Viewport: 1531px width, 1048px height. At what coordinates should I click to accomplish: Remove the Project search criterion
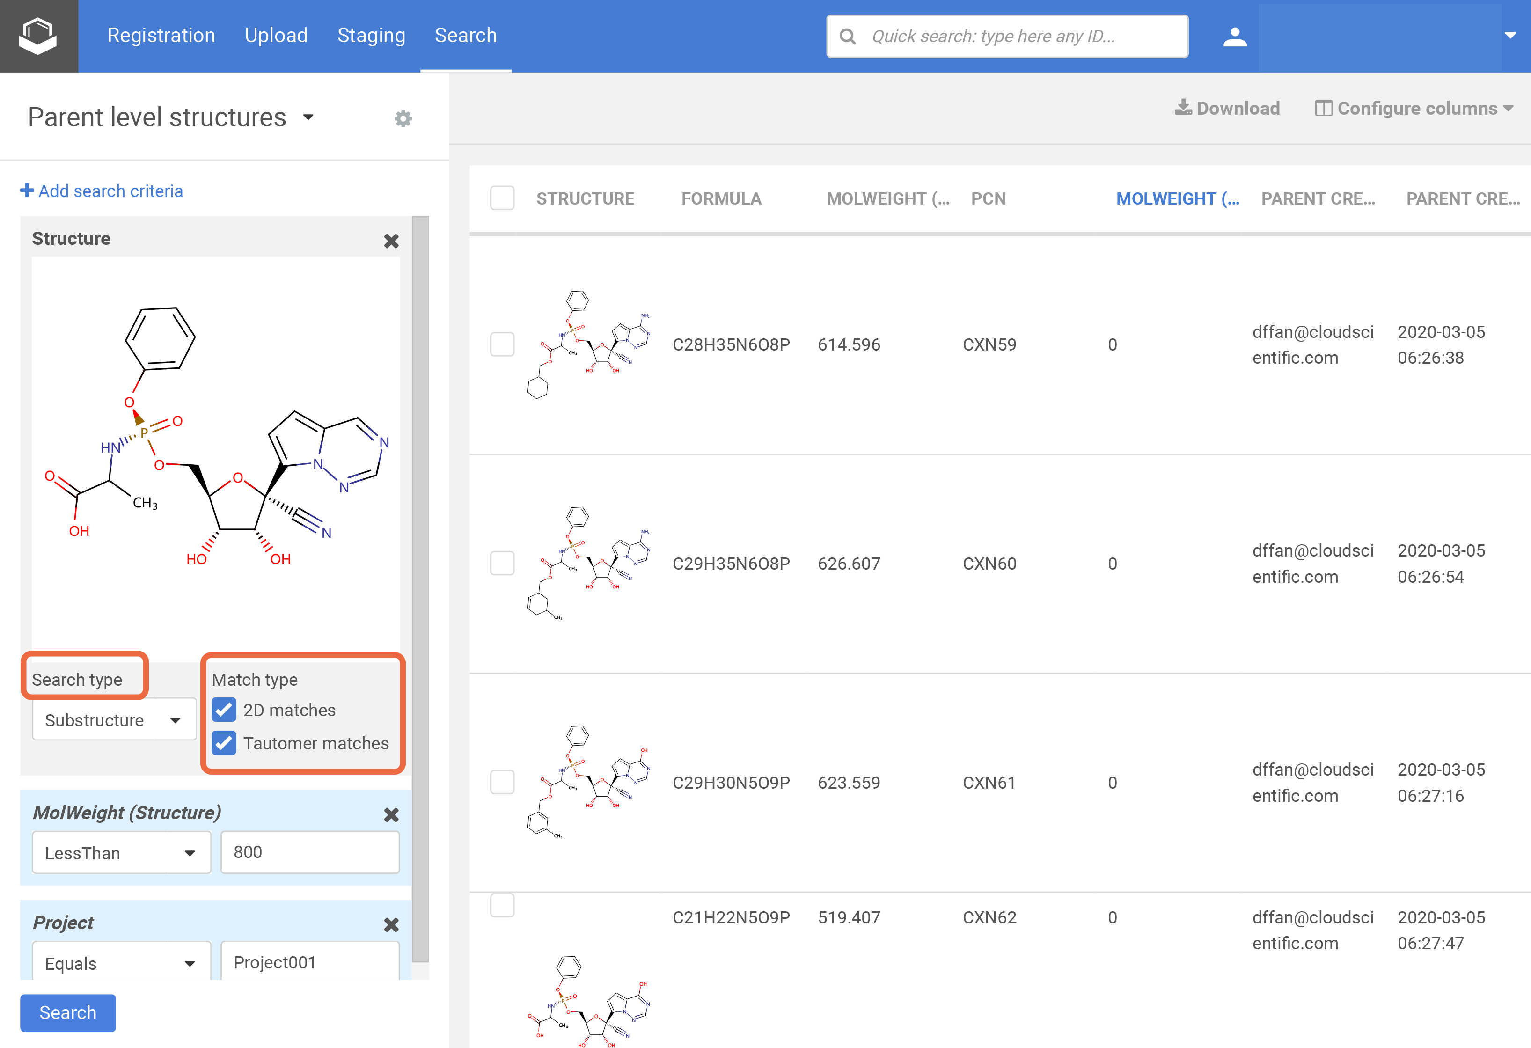pos(391,925)
